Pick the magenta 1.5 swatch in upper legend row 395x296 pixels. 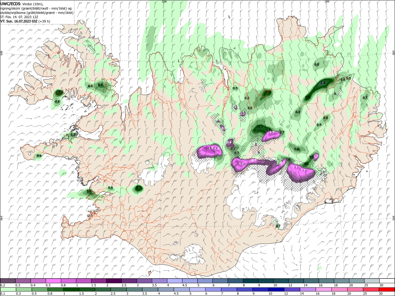98,281
